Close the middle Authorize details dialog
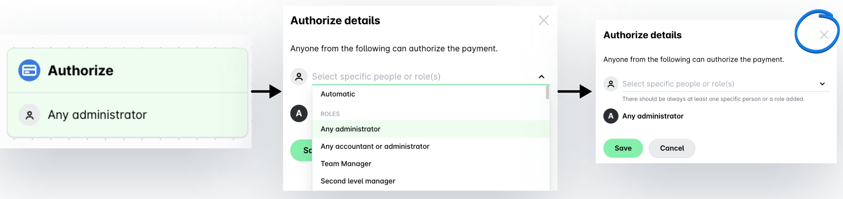The width and height of the screenshot is (843, 199). point(544,21)
